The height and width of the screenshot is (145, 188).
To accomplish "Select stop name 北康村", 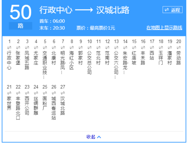I will coord(54,58).
